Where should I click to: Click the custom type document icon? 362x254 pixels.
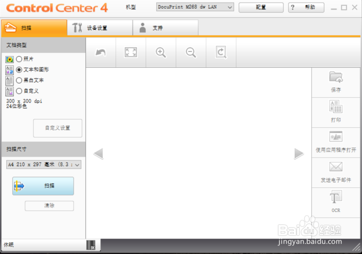pos(9,91)
